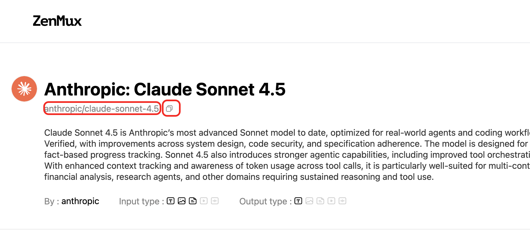Click the greyed file output type icon
530x235 pixels.
pyautogui.click(x=320, y=201)
